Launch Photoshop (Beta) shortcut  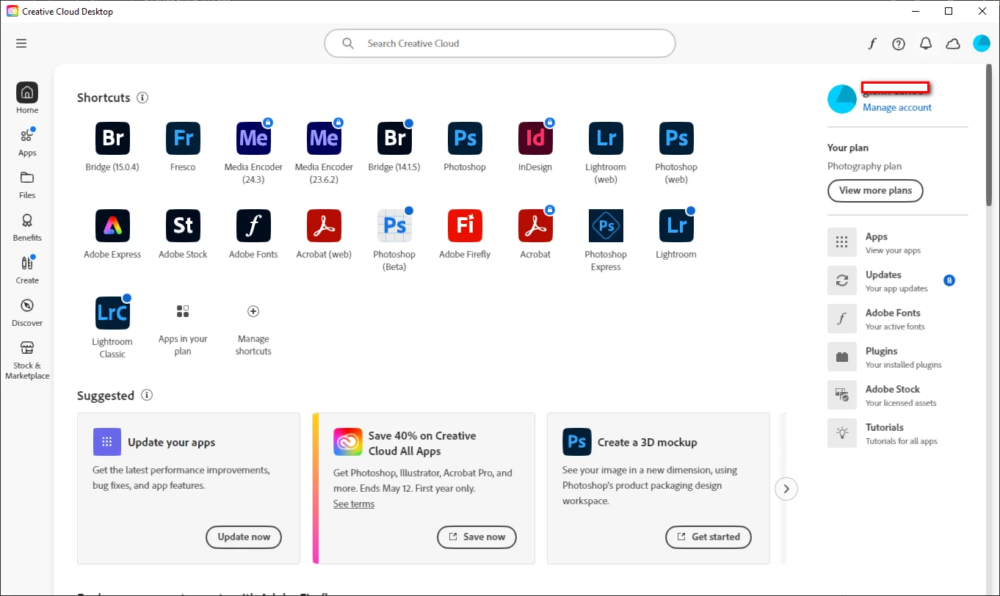pos(394,225)
